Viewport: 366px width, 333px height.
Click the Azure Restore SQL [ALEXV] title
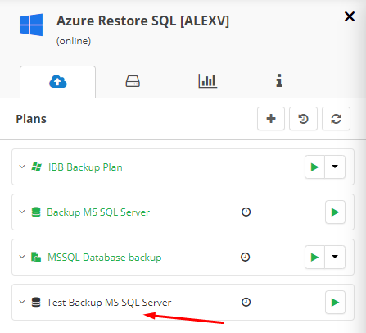click(x=142, y=21)
